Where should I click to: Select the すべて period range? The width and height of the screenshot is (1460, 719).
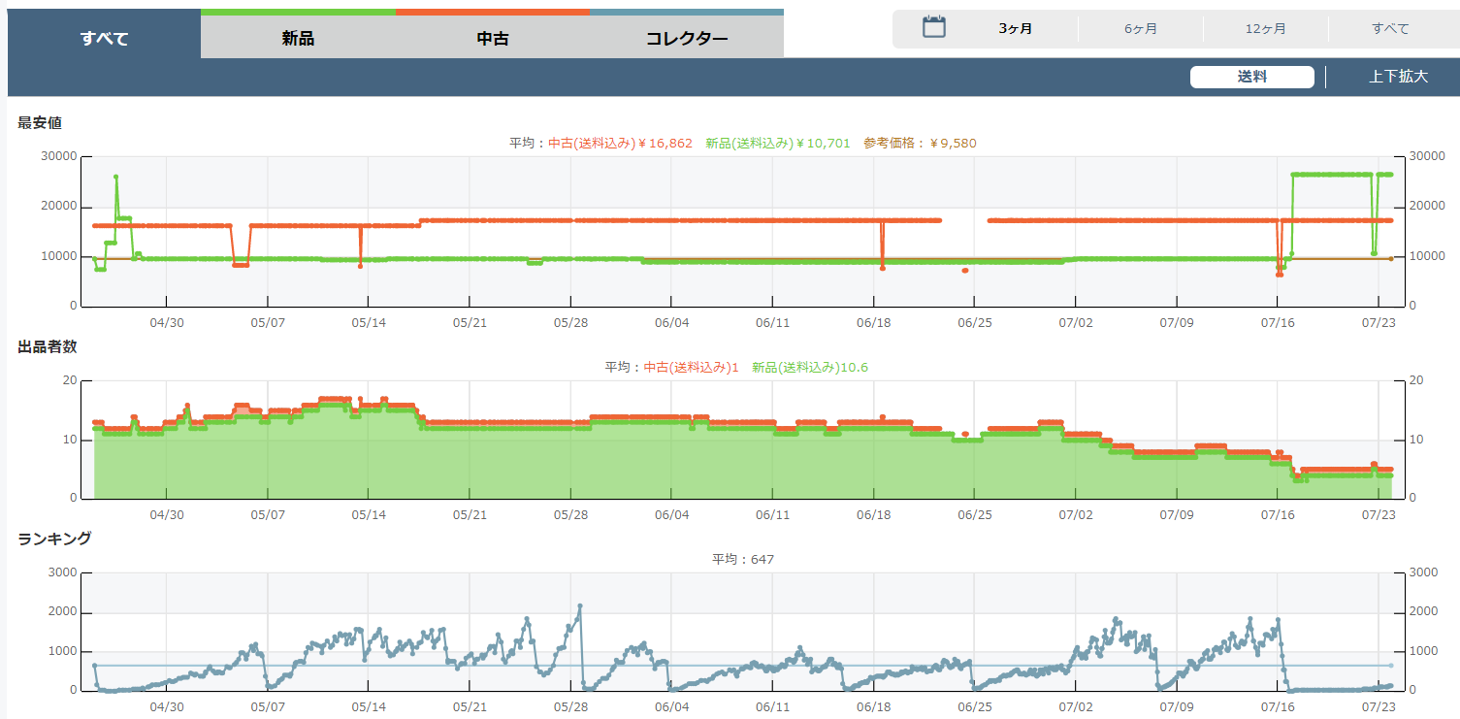[x=1390, y=29]
